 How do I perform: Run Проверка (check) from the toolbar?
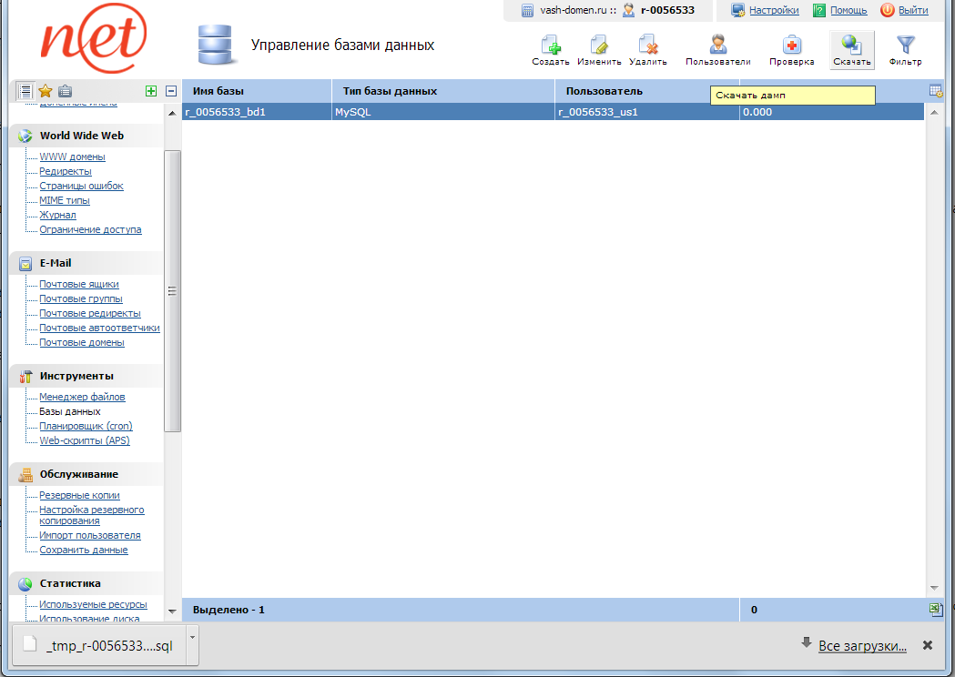pos(791,45)
